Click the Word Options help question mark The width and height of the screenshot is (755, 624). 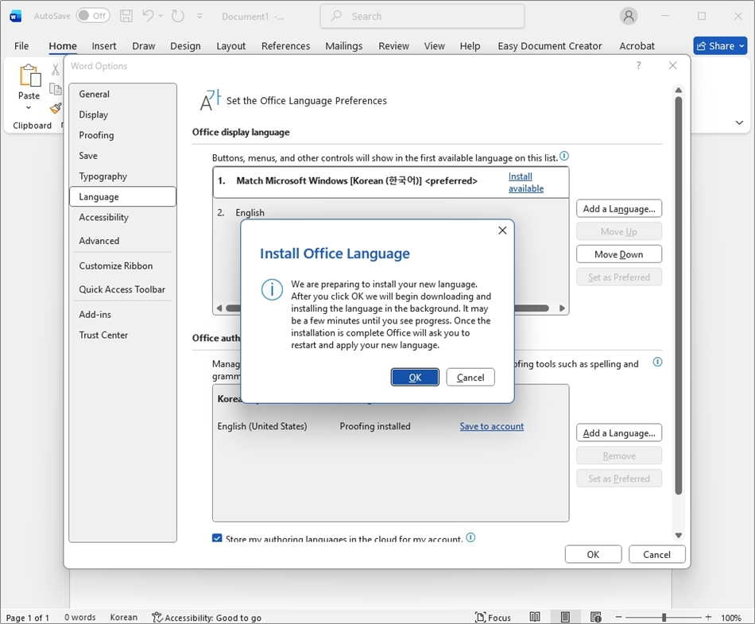(638, 66)
